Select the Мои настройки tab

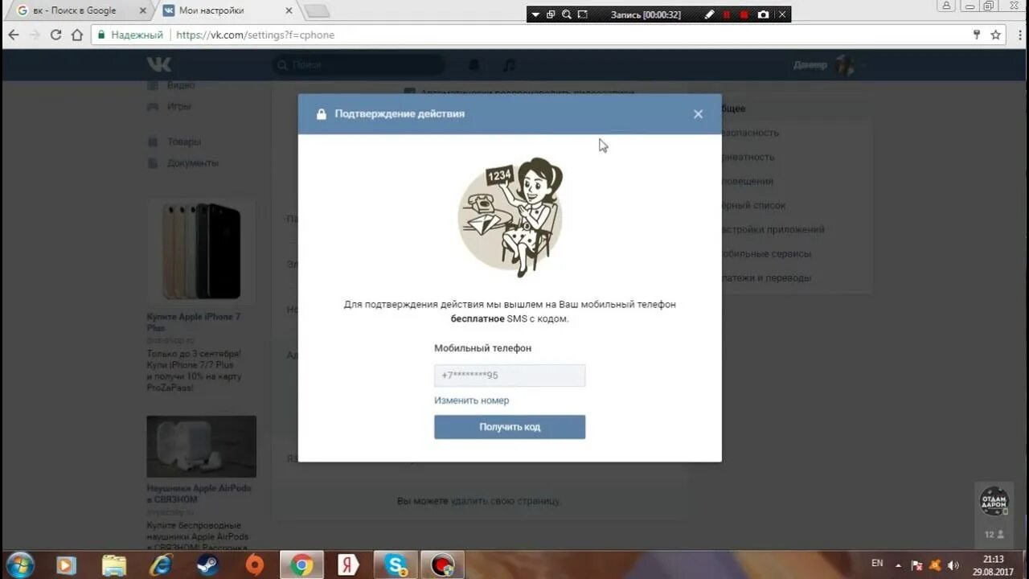(x=228, y=10)
